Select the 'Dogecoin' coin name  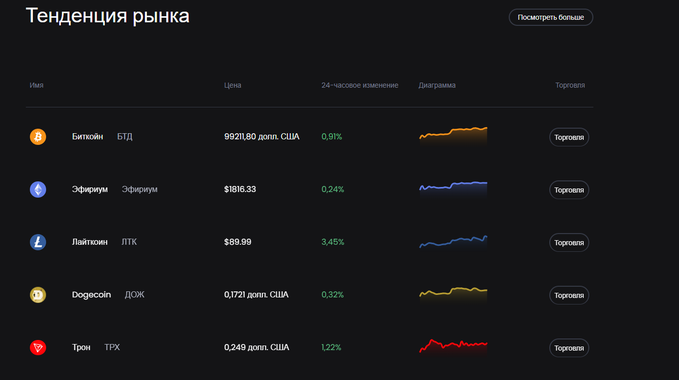click(91, 294)
